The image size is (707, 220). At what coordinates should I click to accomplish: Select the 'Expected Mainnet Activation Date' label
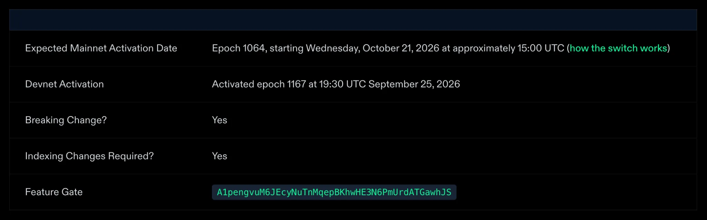click(x=101, y=48)
